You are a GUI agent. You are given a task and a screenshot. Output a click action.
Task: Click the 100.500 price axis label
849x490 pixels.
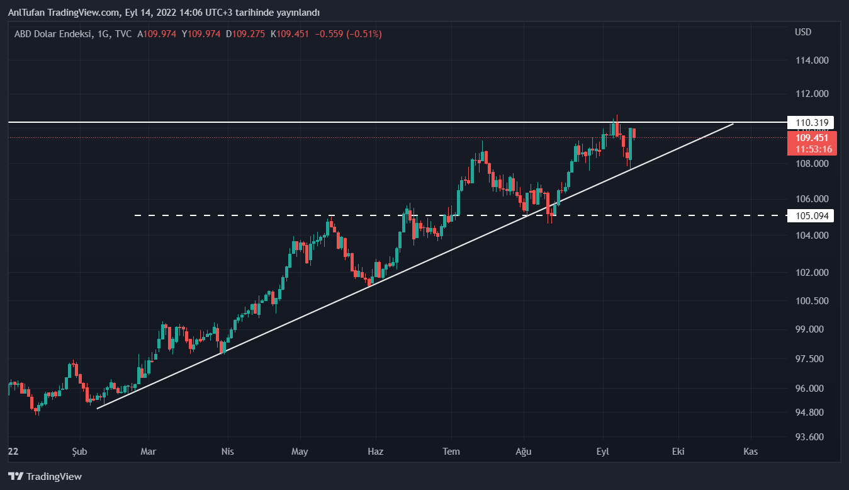(x=812, y=301)
